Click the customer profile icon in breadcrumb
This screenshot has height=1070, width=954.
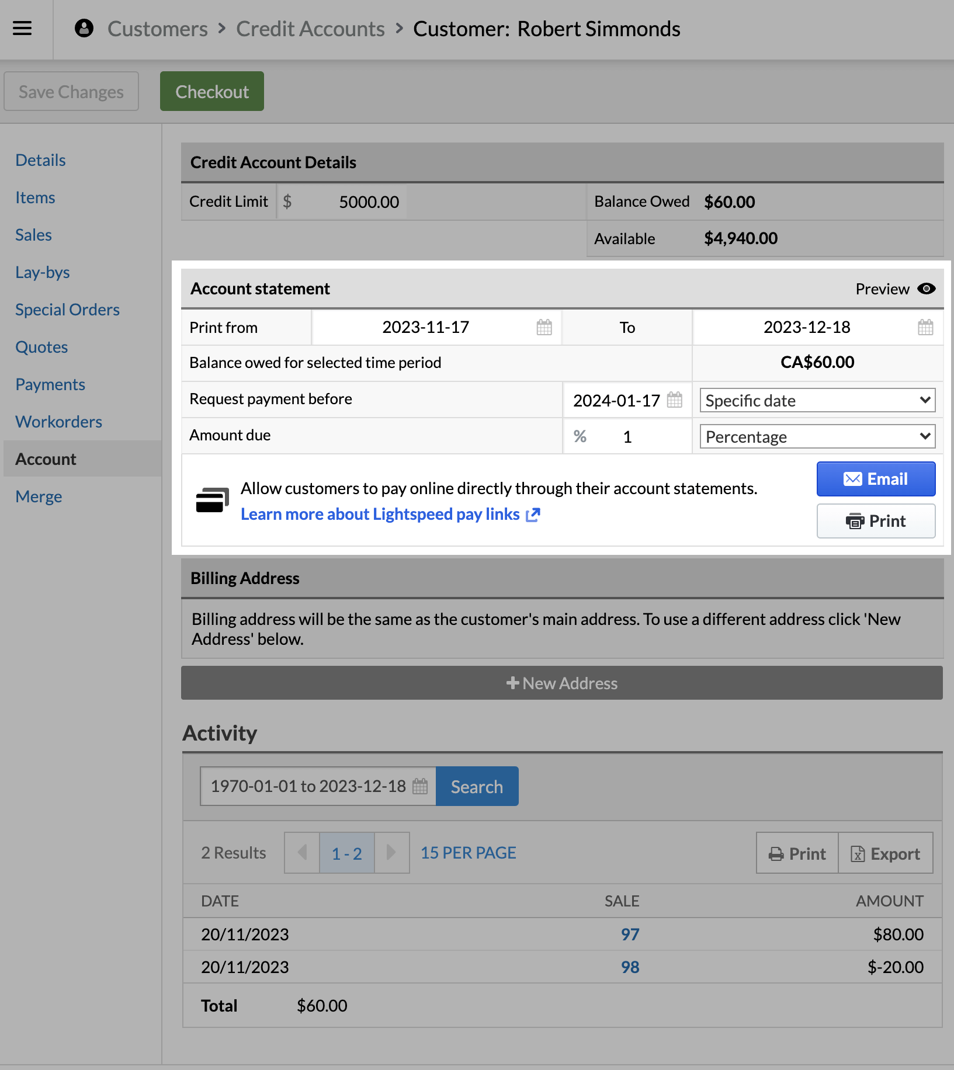point(84,28)
